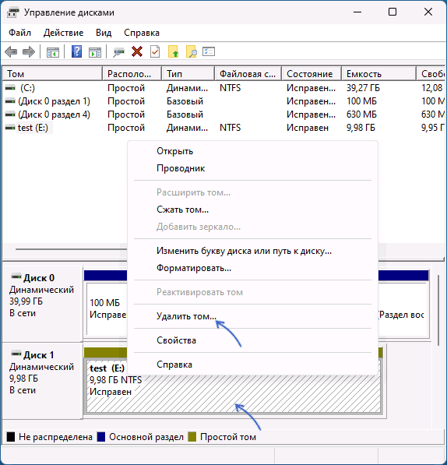Click the 630 МБ capacity cell
Screen dimensions: 447x465
(361, 114)
